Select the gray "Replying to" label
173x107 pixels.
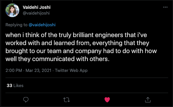16,25
